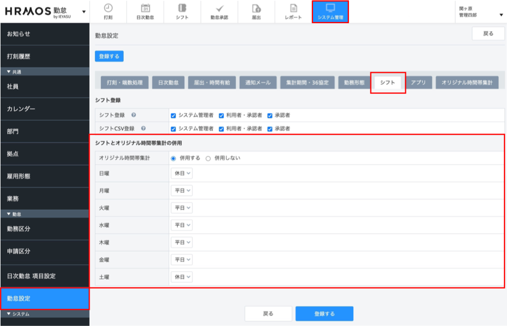
Task: Toggle 利用者・承認者 checkbox for シフトCSV登録
Action: [221, 129]
